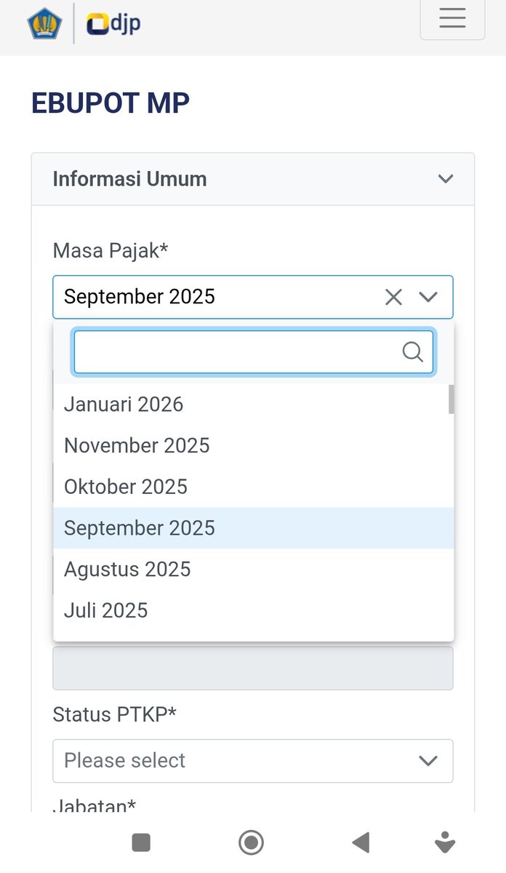Tap the accessibility person icon in navigation bar
The image size is (506, 873).
pos(444,842)
